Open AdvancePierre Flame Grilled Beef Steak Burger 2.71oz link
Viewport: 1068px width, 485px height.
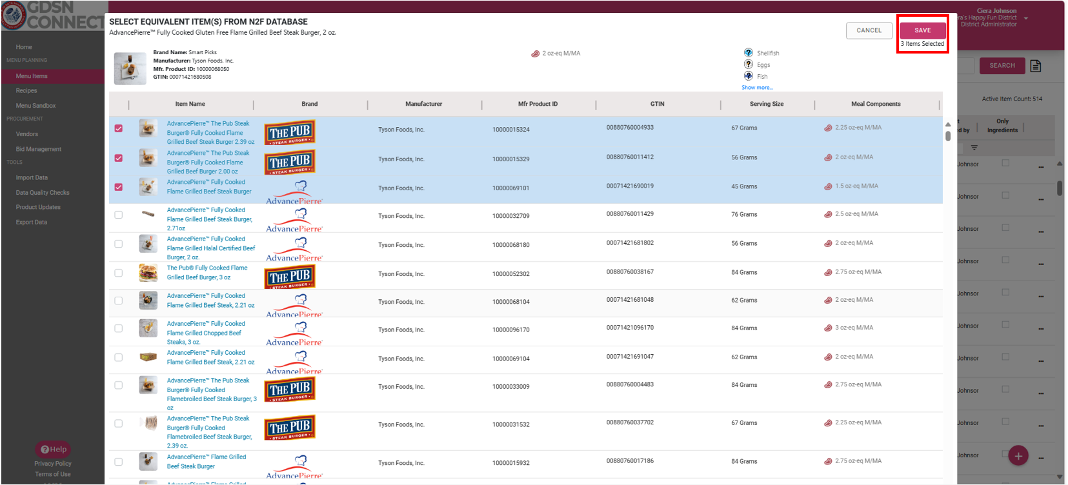(x=210, y=219)
